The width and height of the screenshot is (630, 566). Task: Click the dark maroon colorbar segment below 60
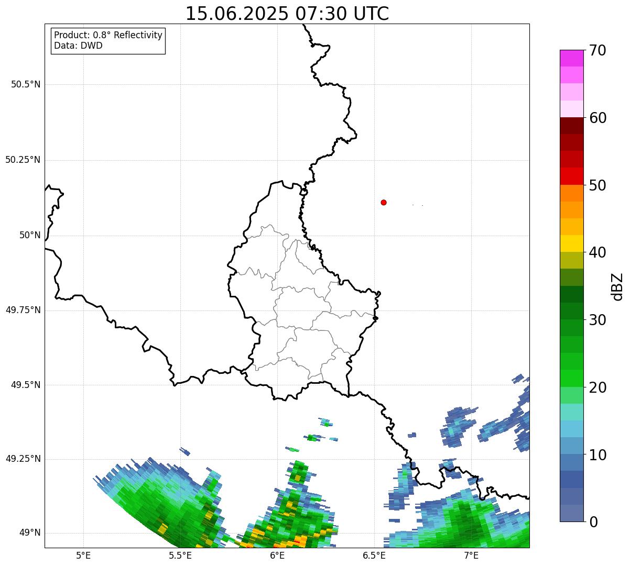(571, 126)
